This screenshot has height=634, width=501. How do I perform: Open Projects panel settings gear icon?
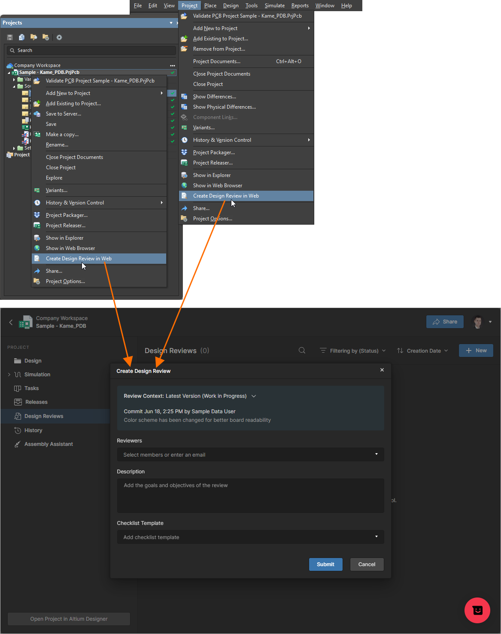pos(59,37)
